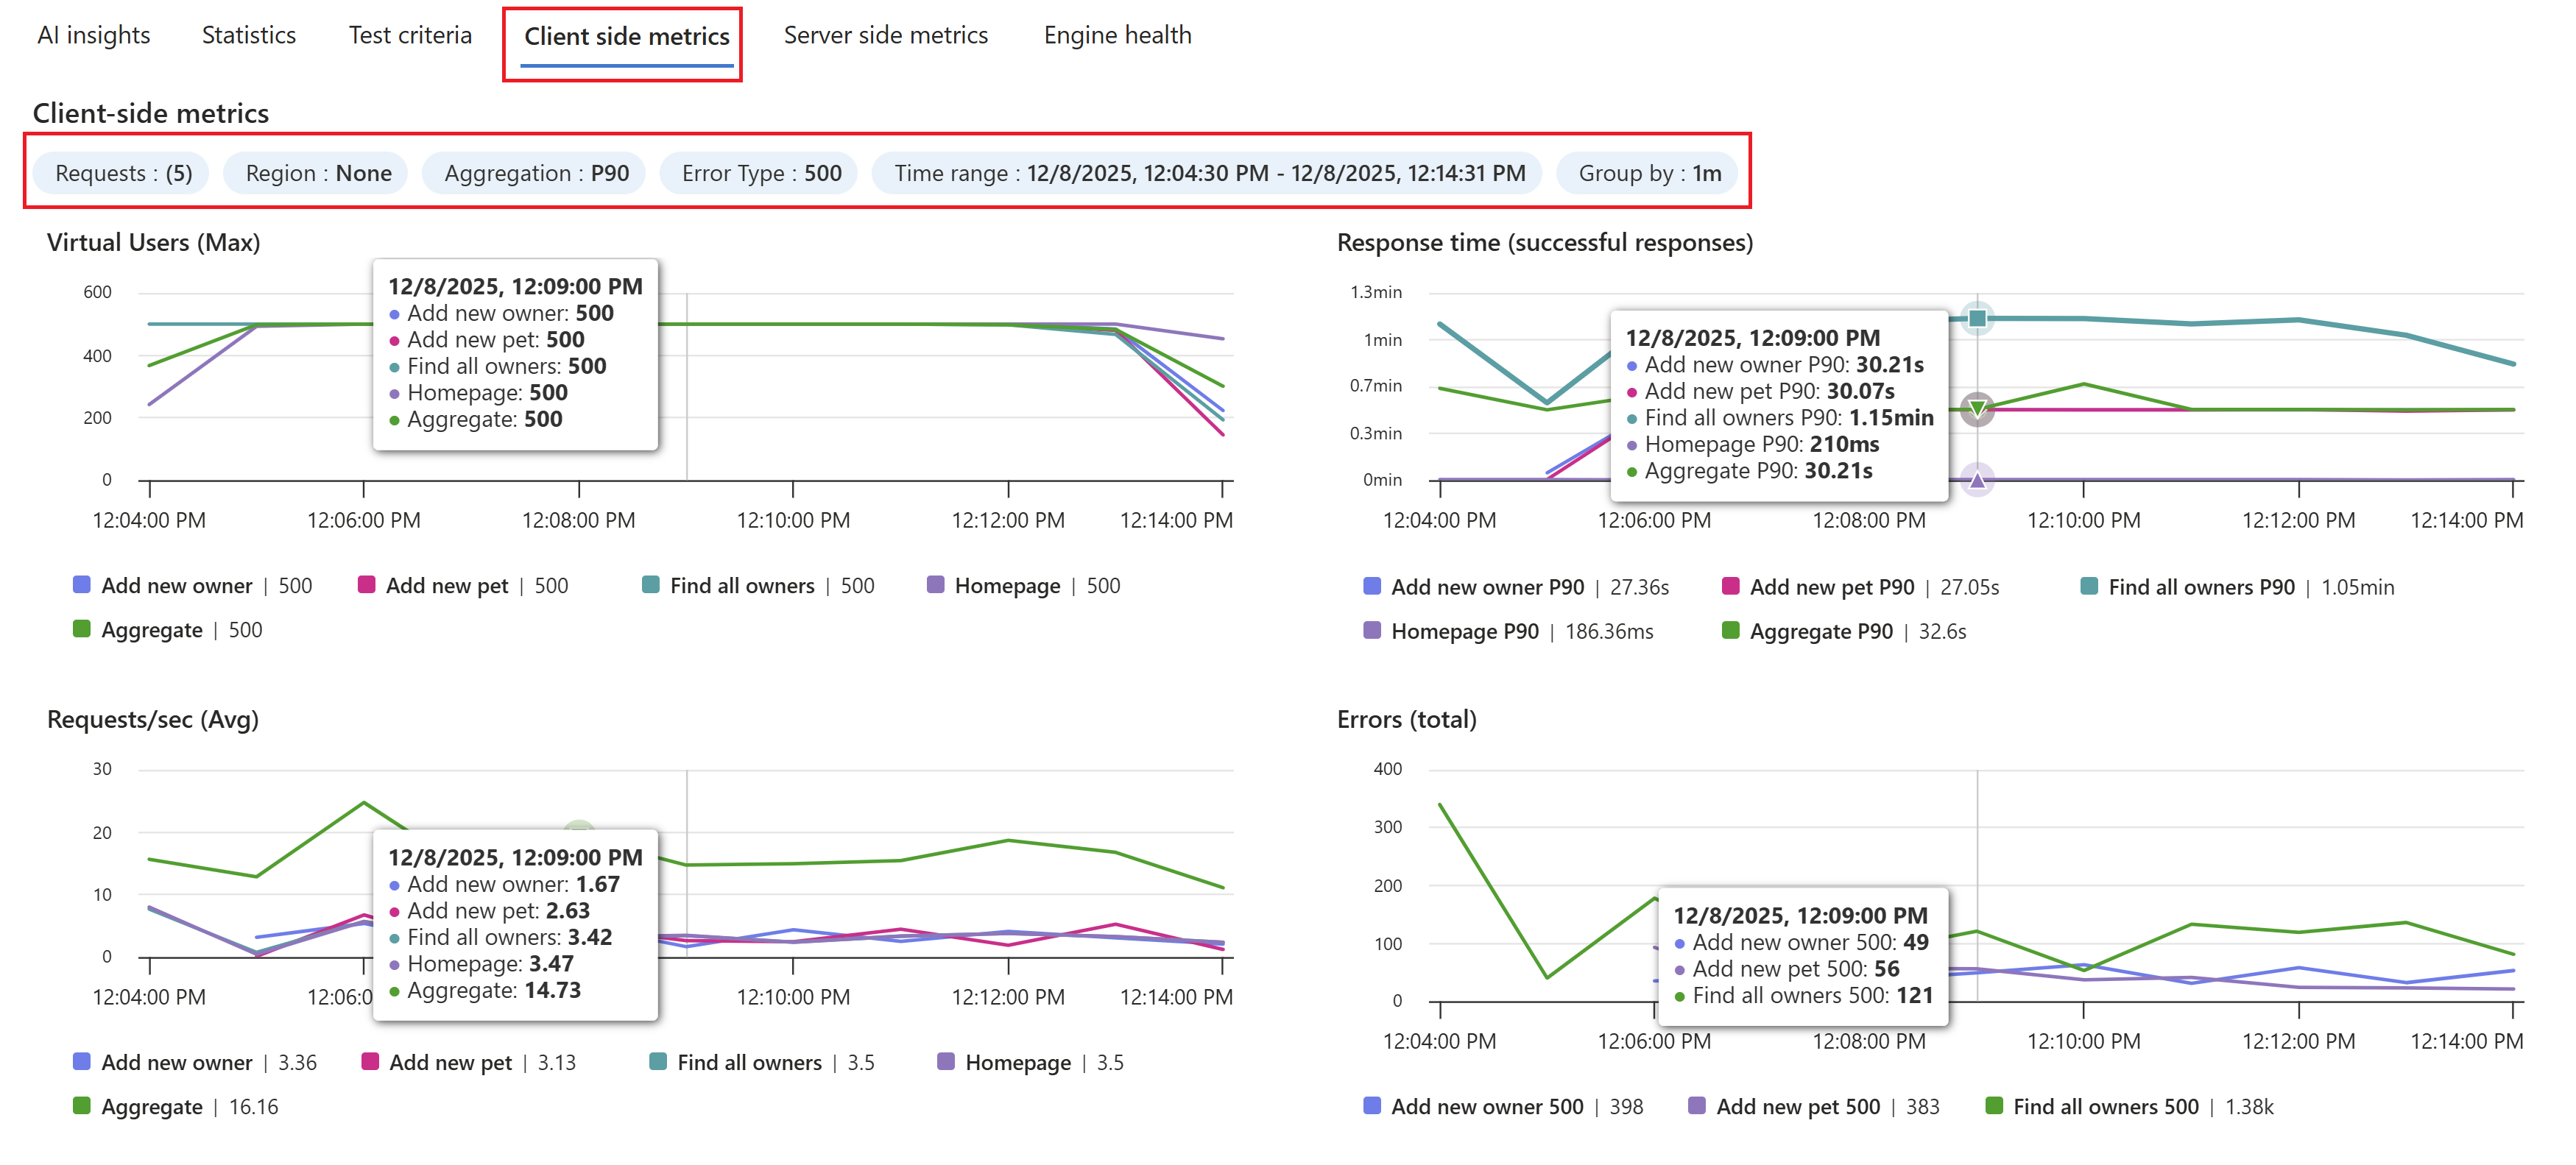Image resolution: width=2576 pixels, height=1165 pixels.
Task: Click the Add new pet 500 legend swatch
Action: [1696, 1106]
